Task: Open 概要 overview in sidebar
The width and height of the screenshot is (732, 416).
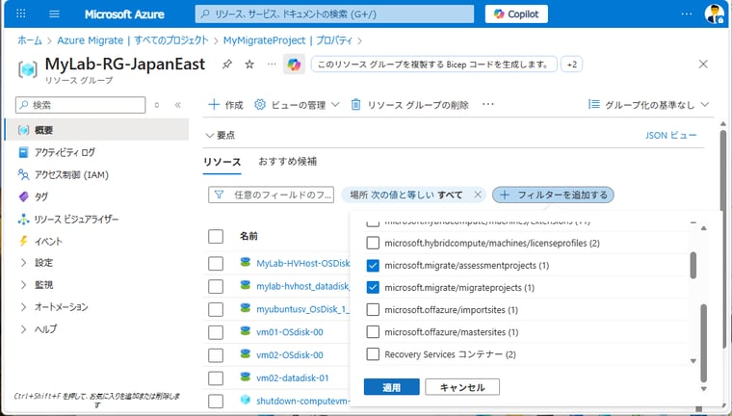Action: pos(97,130)
